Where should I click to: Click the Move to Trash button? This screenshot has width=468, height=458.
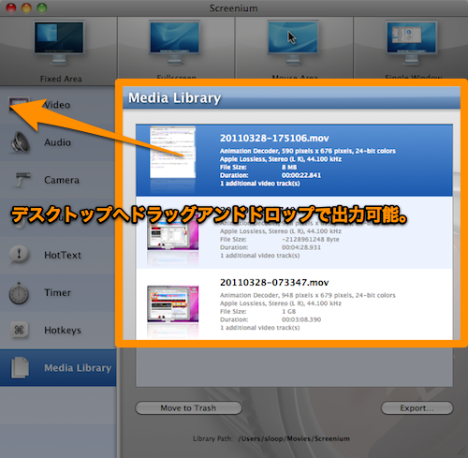[x=188, y=407]
